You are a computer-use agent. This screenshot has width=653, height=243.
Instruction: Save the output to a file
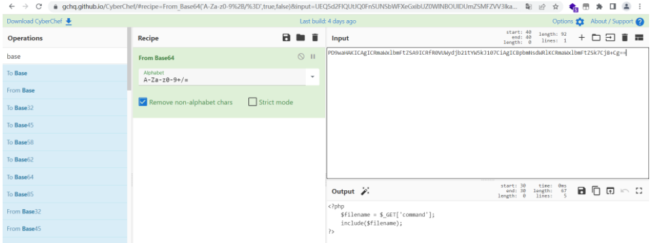(582, 191)
